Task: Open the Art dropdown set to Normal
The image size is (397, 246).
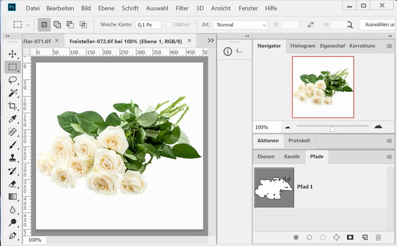Action: (x=240, y=25)
